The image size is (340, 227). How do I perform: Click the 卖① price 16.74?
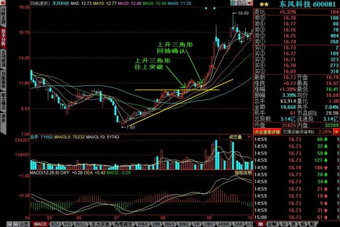[289, 41]
